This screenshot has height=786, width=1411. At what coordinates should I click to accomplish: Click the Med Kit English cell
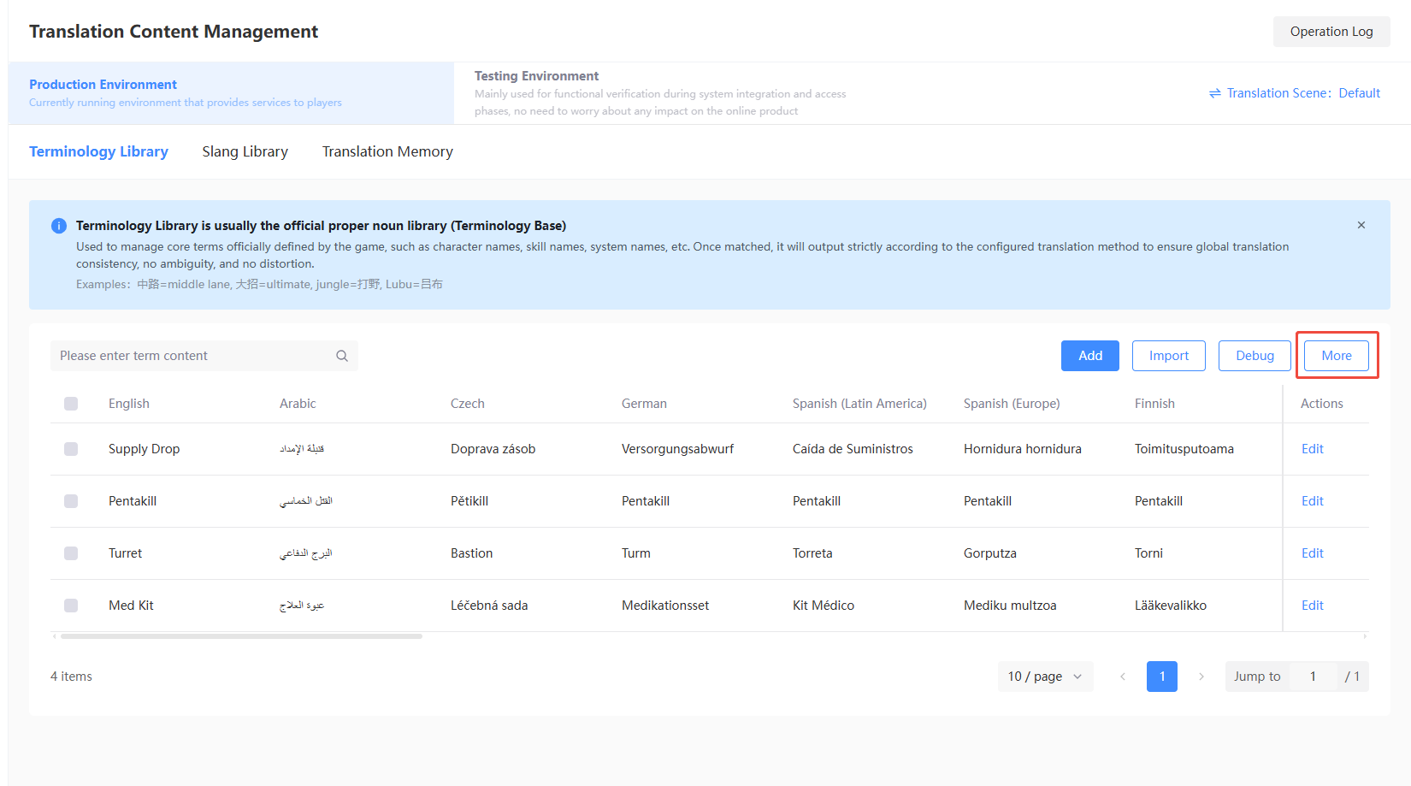(x=131, y=606)
